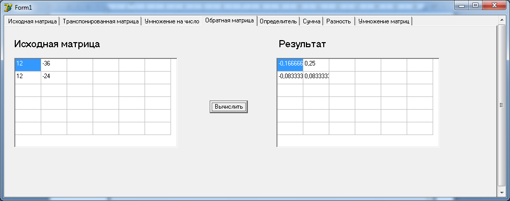Image resolution: width=510 pixels, height=201 pixels.
Task: Select the result cell -0,083333
Action: click(x=290, y=78)
